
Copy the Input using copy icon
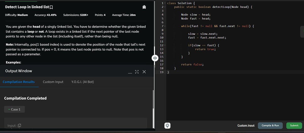[19, 126]
